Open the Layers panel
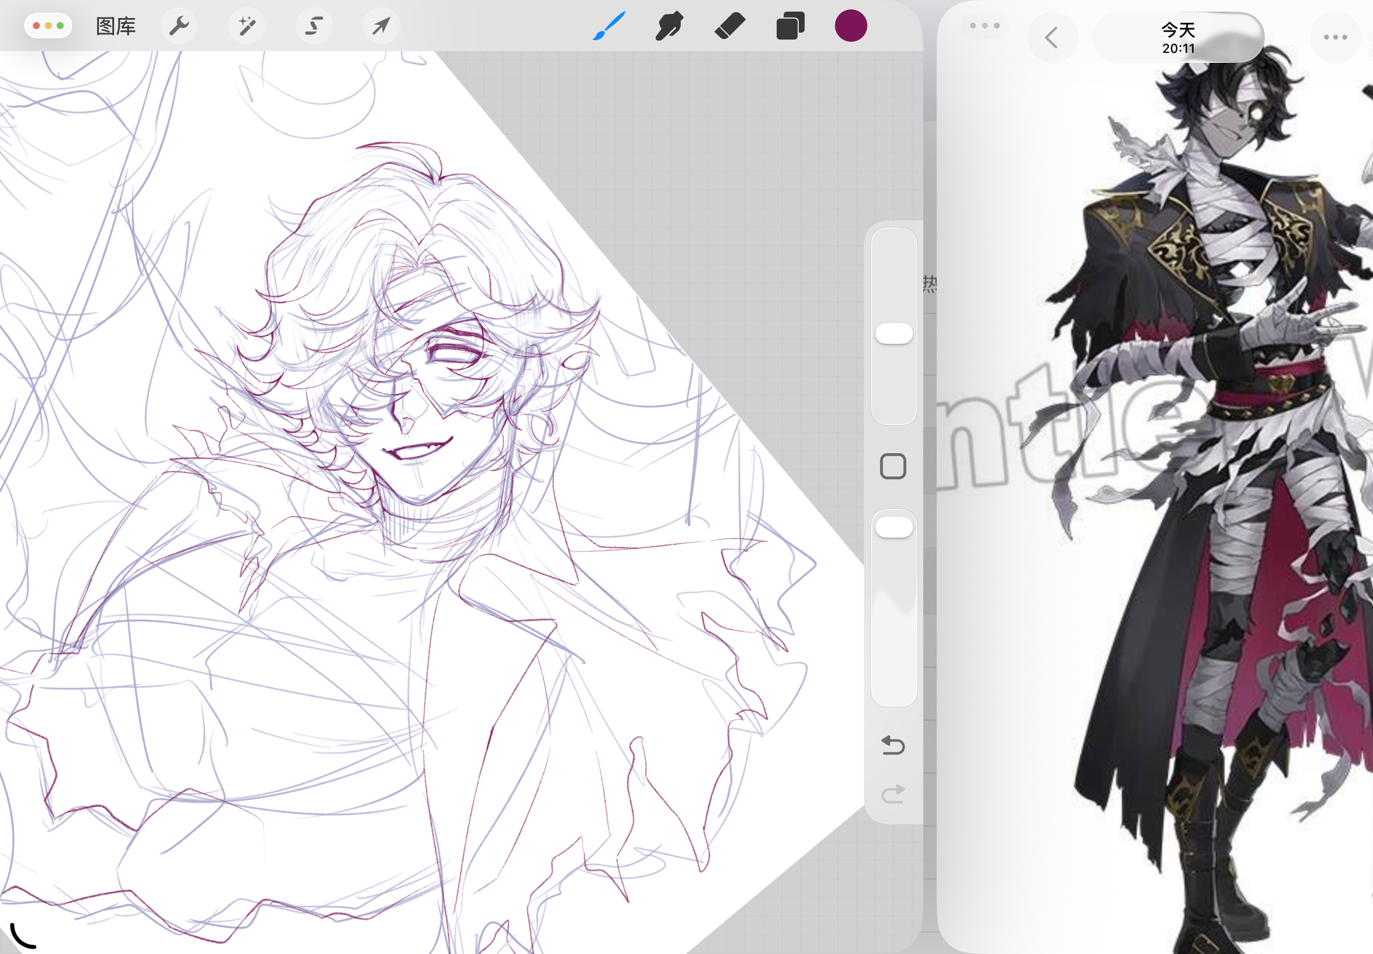Viewport: 1373px width, 954px height. click(x=790, y=26)
